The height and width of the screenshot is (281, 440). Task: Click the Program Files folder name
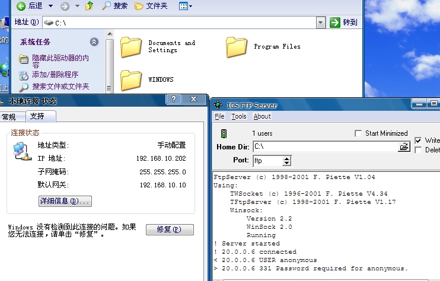click(278, 47)
